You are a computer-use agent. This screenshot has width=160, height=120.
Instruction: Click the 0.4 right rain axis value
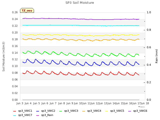(x=149, y=65)
